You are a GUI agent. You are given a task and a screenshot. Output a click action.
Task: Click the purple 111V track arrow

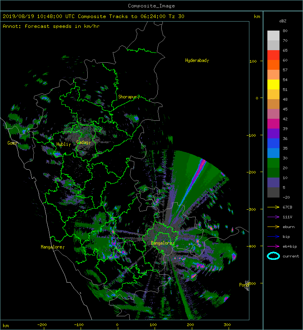click(273, 217)
